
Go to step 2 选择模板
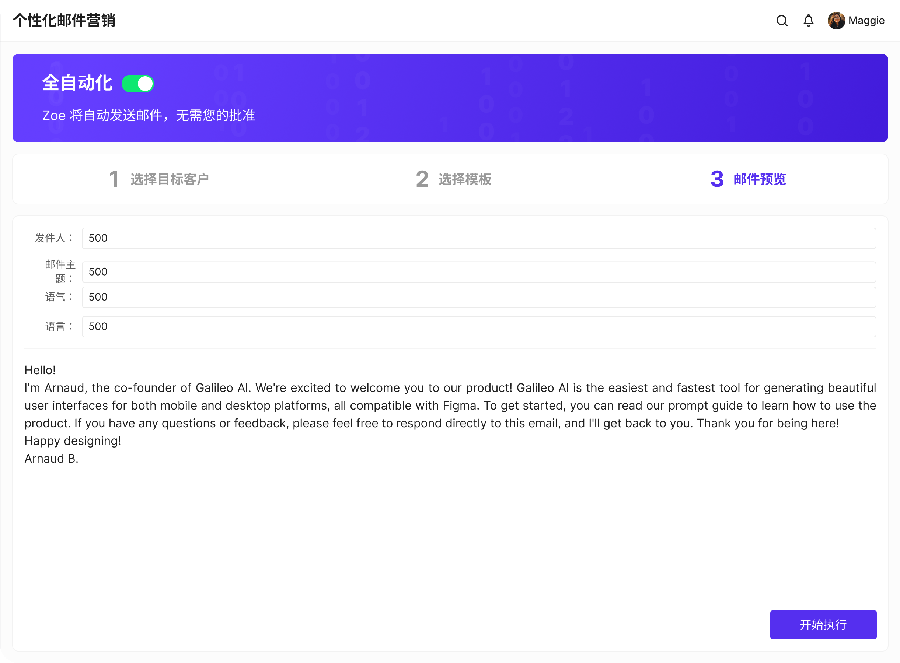click(x=453, y=179)
